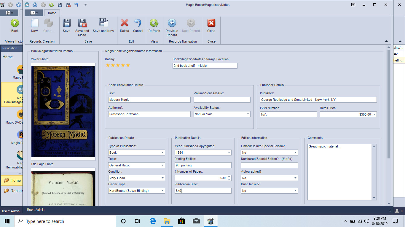Click the quick-access green refresh icon
The width and height of the screenshot is (405, 227).
click(x=51, y=5)
